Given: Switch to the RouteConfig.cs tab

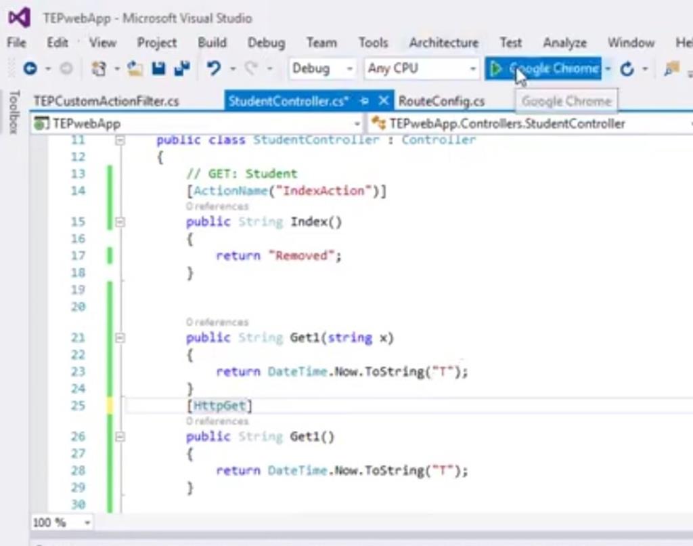Looking at the screenshot, I should point(442,100).
